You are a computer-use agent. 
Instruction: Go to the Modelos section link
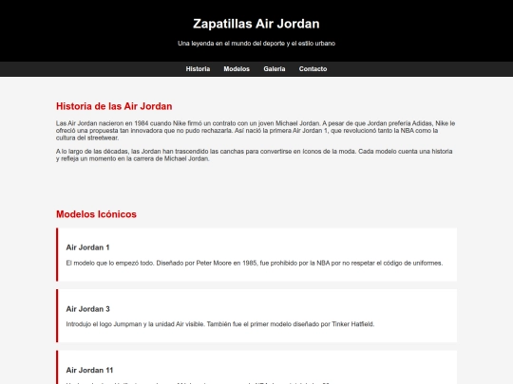[237, 69]
